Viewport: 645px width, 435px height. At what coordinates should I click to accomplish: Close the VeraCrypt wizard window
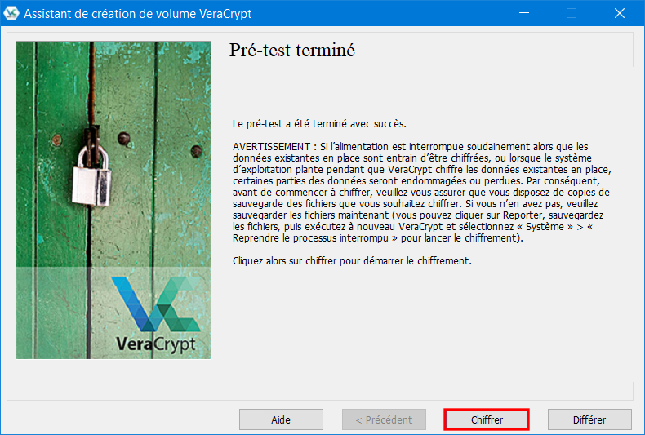620,13
